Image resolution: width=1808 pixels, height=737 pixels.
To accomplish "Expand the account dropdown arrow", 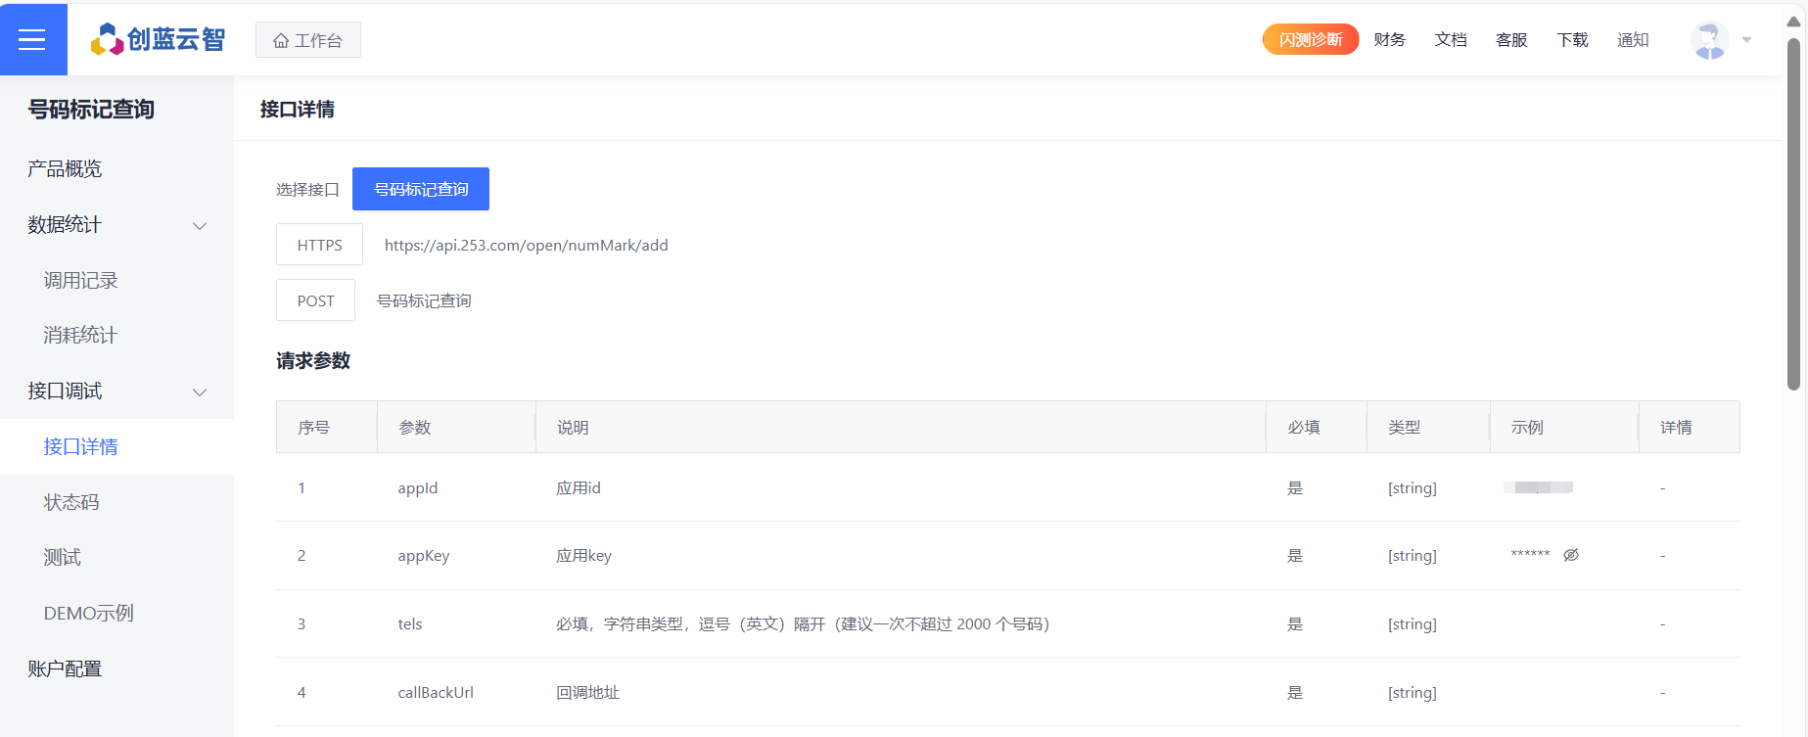I will [1746, 40].
